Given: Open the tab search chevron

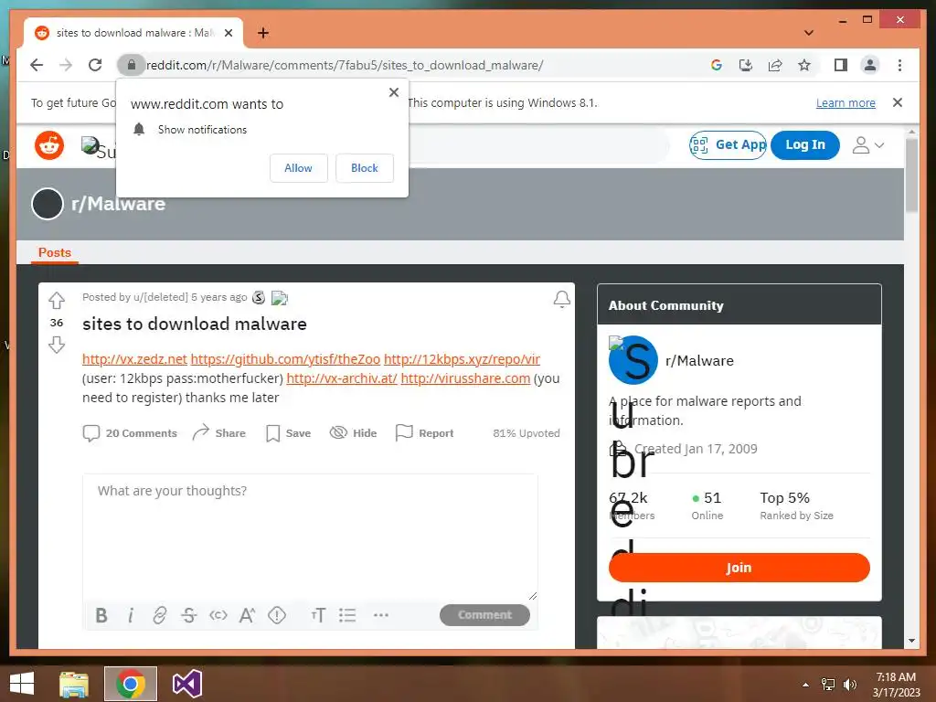Looking at the screenshot, I should (809, 33).
